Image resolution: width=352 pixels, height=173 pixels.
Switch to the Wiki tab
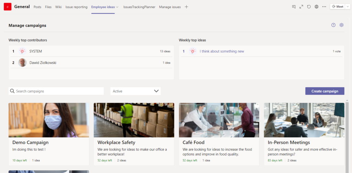(x=58, y=7)
